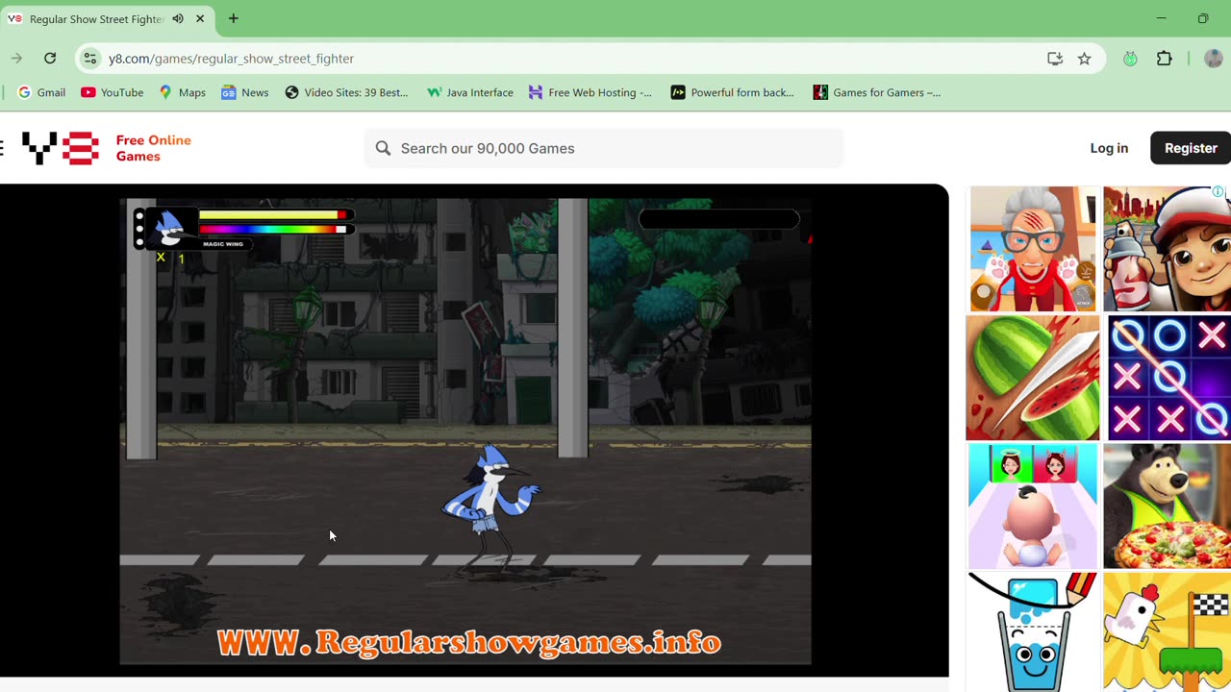Open the happy glass water game thumbnail
The height and width of the screenshot is (692, 1231).
(x=1032, y=631)
